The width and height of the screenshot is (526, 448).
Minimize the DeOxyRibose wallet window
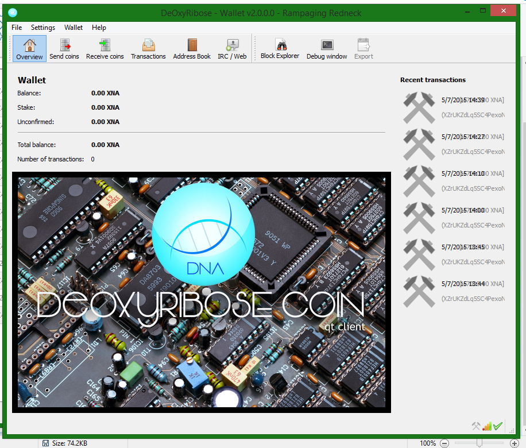(x=467, y=11)
